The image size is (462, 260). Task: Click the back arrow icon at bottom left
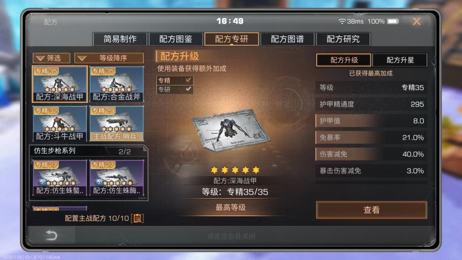pyautogui.click(x=51, y=235)
